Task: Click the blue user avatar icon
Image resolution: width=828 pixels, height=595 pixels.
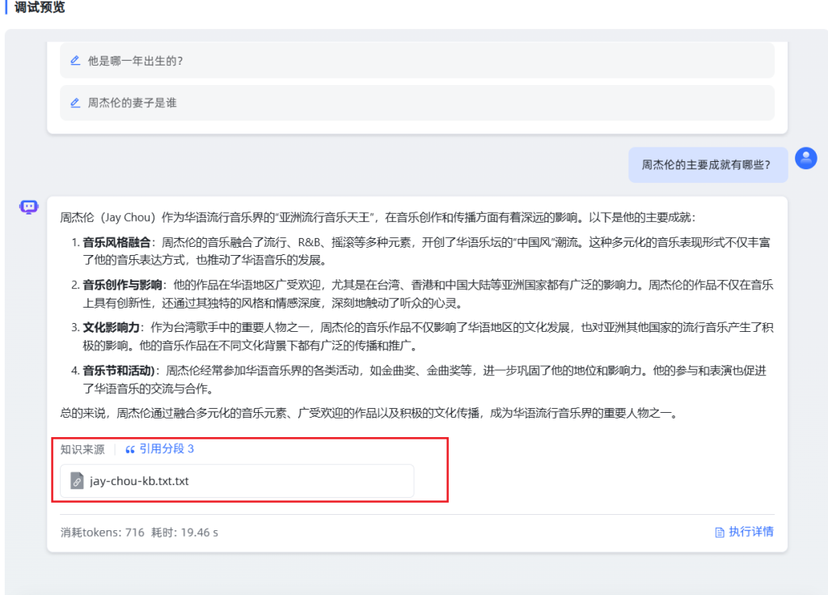Action: pyautogui.click(x=805, y=158)
